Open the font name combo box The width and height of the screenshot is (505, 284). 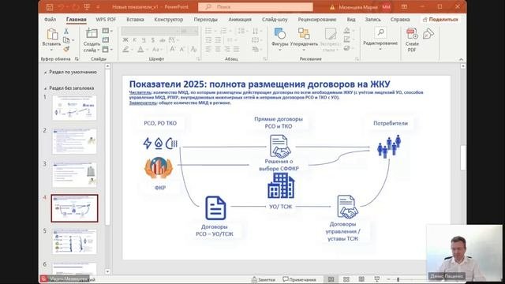pos(151,31)
